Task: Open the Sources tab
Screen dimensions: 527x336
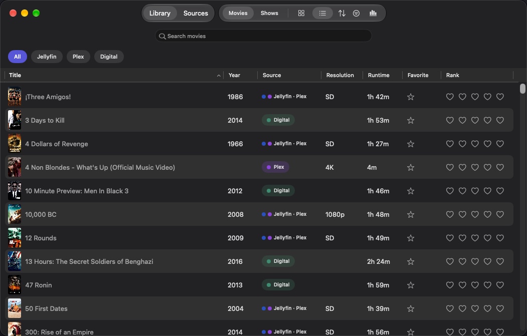Action: 196,13
